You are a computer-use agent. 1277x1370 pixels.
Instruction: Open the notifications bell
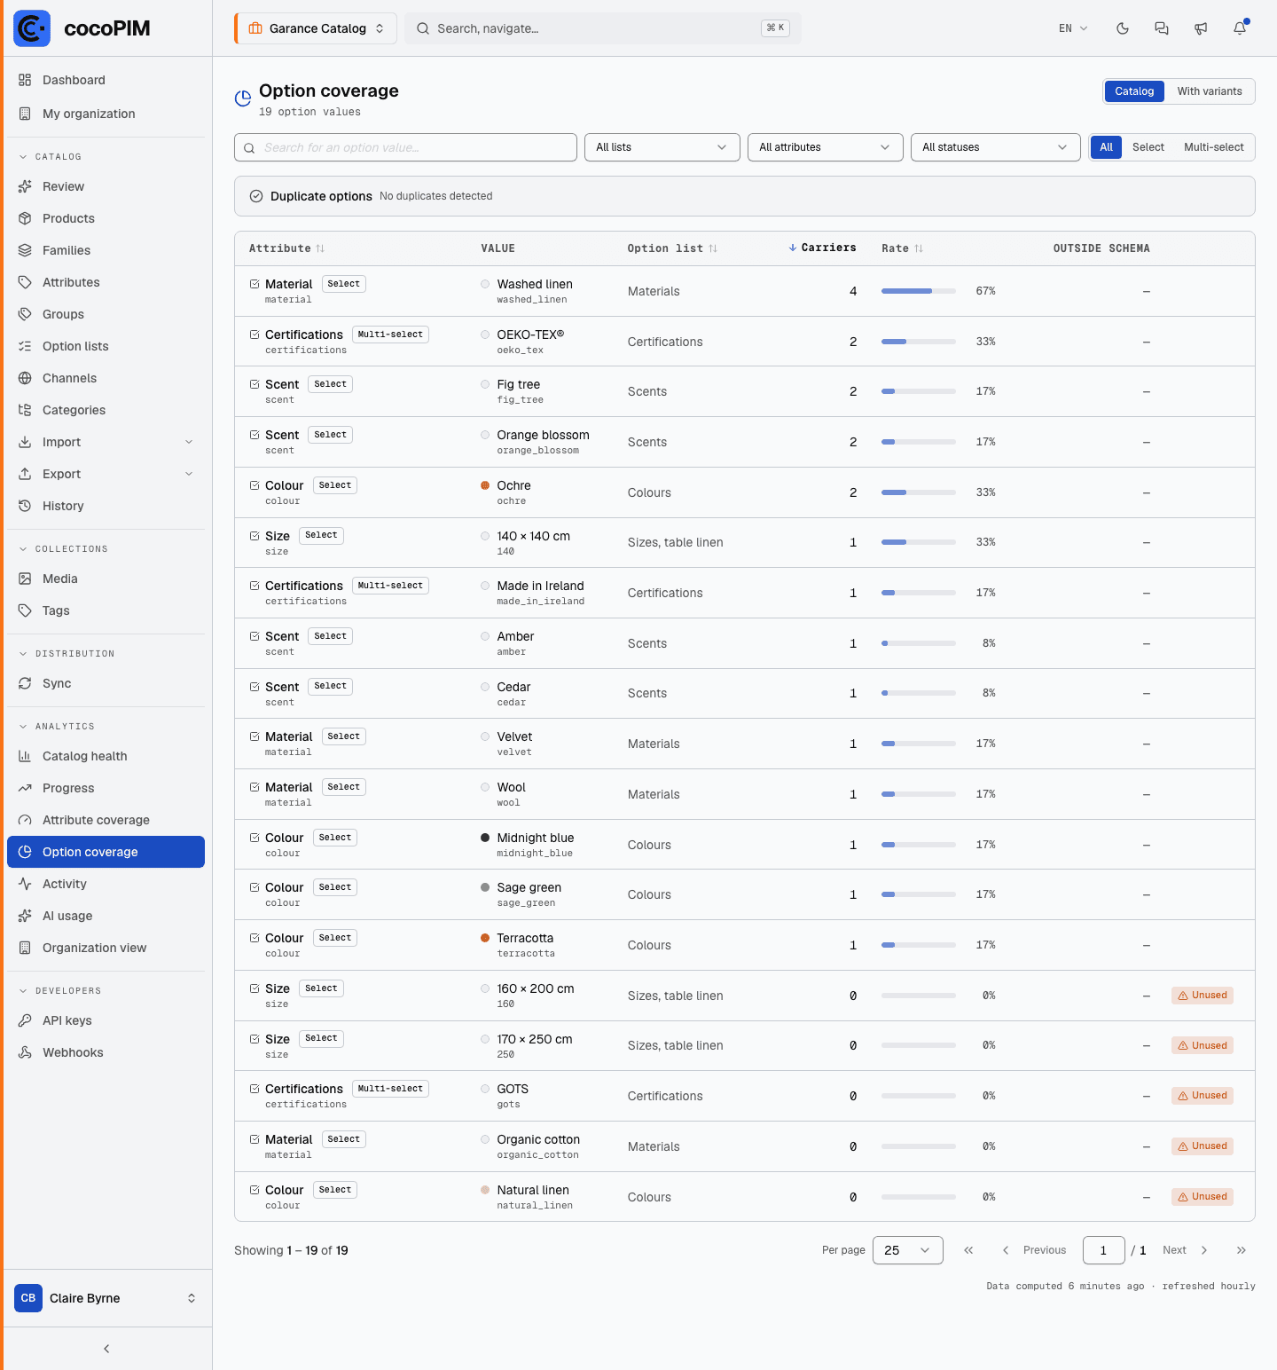[1240, 28]
